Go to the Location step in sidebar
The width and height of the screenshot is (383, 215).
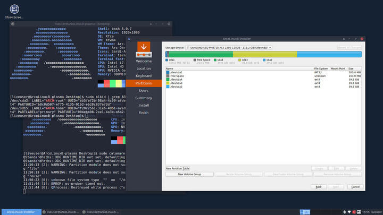coord(144,68)
